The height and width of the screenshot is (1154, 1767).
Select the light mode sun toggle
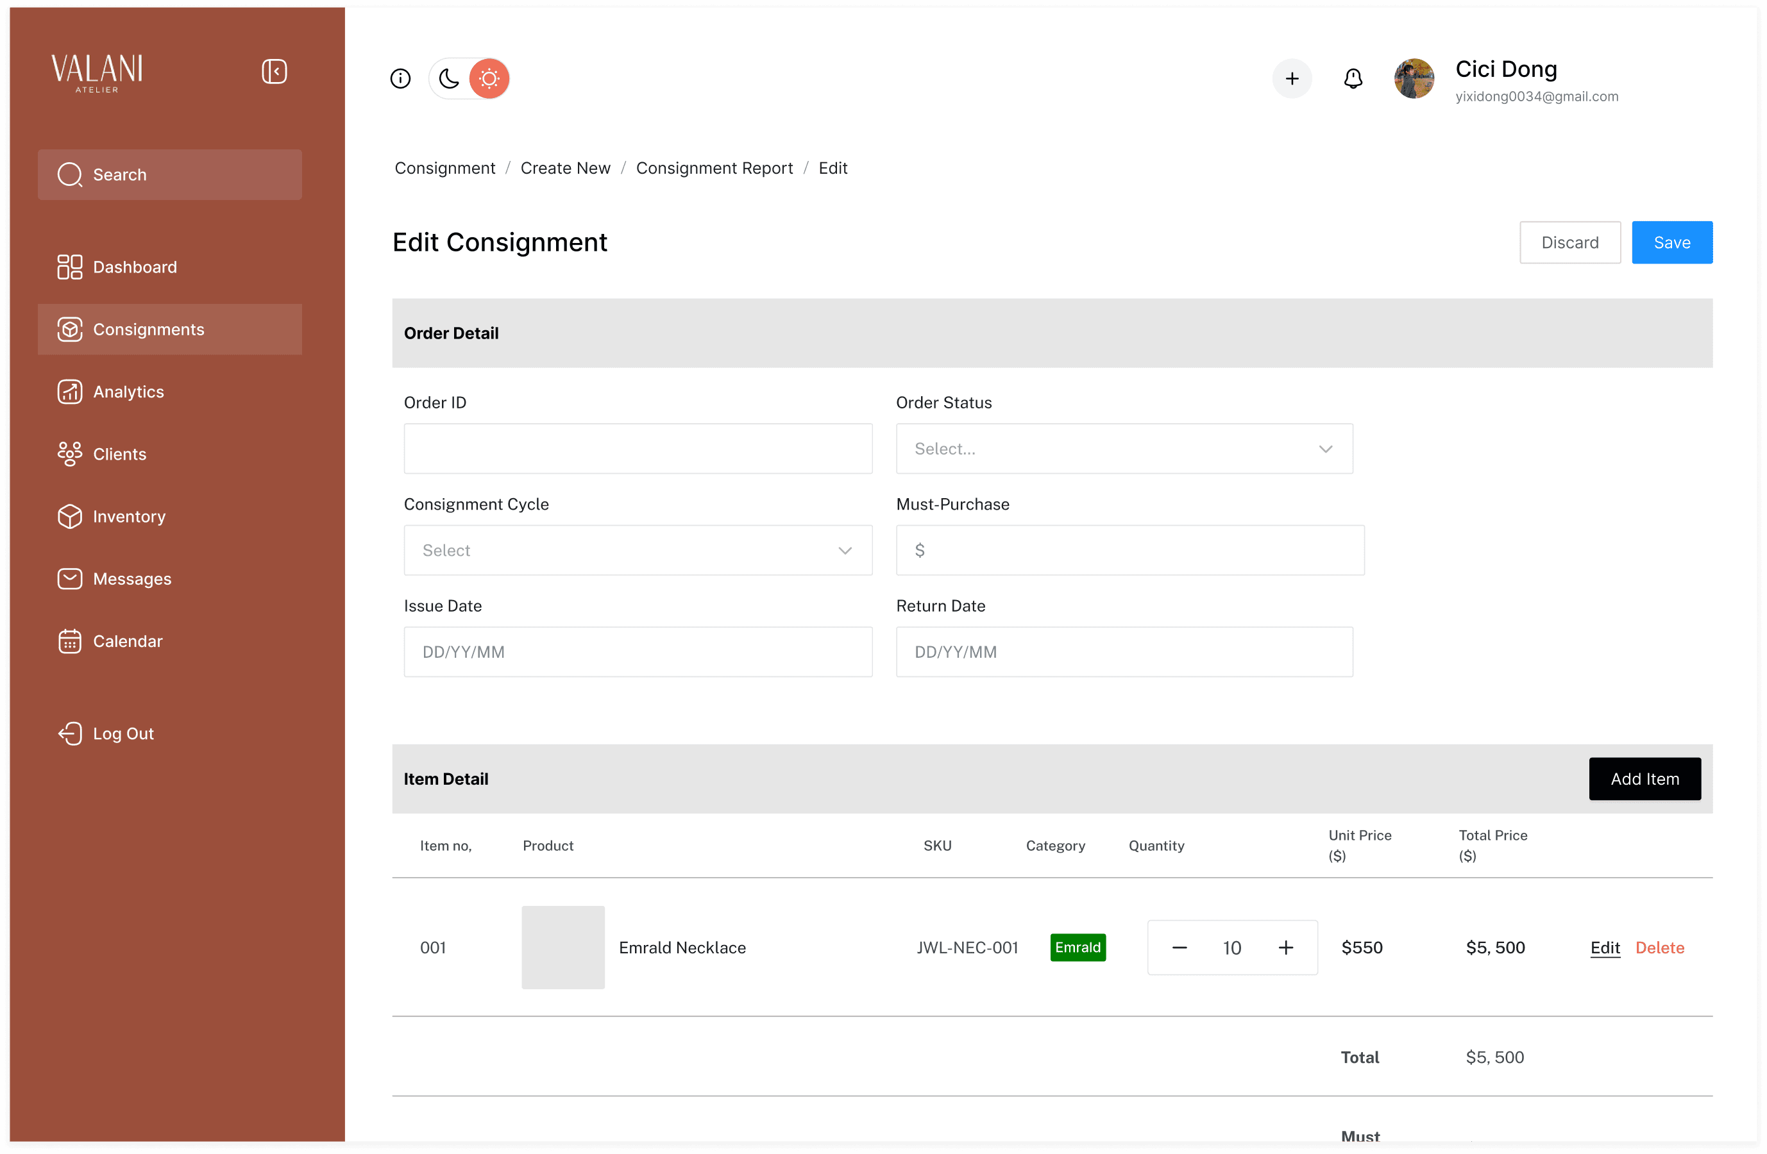click(x=489, y=79)
